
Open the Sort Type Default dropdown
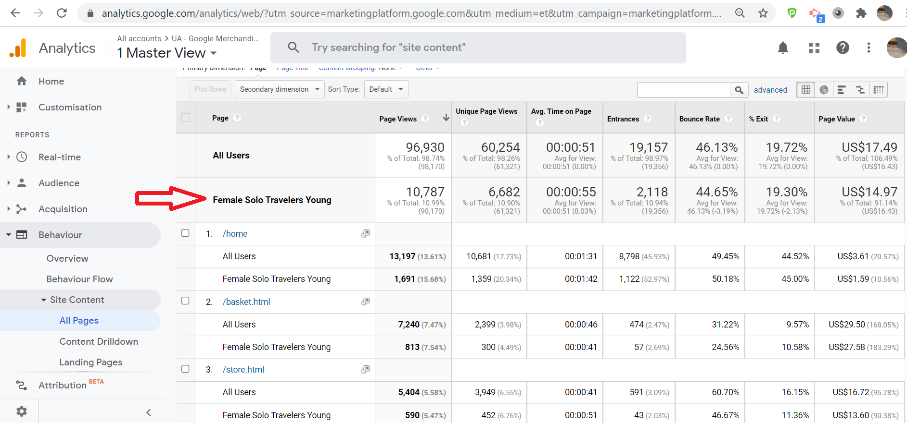(386, 89)
